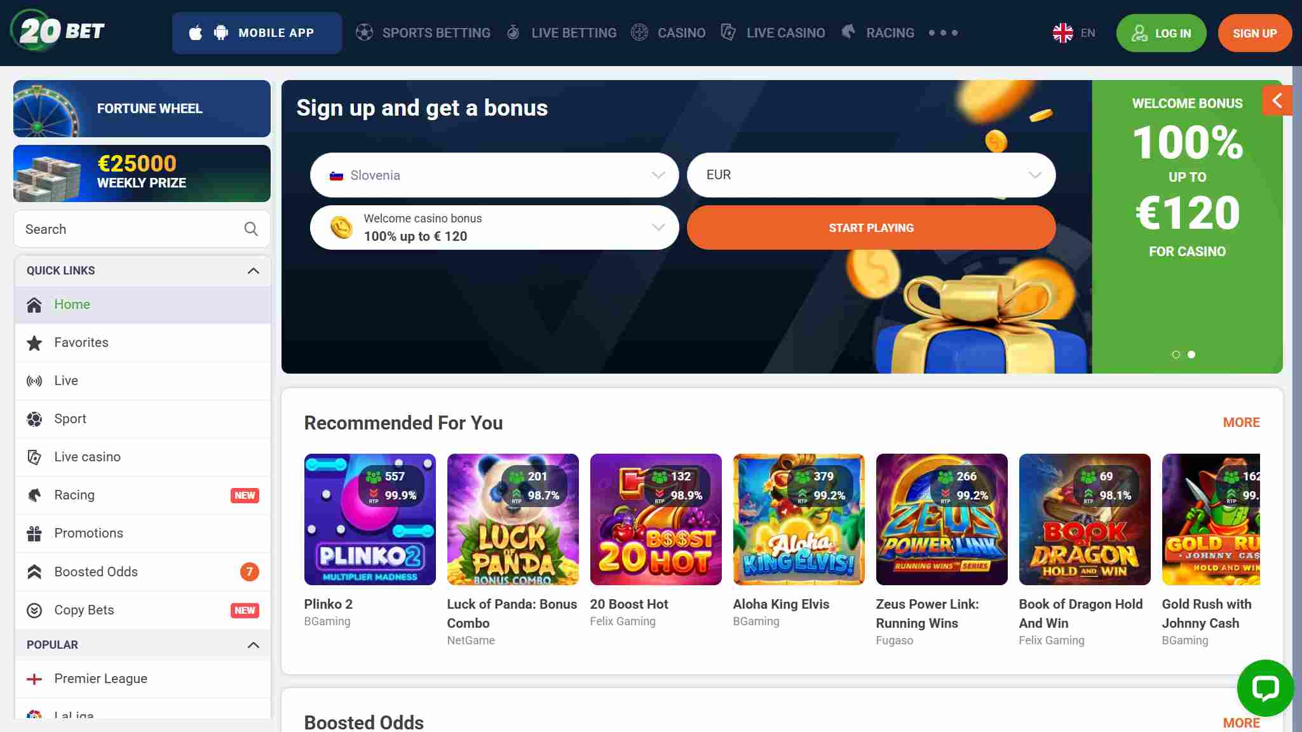Click the Boosted Odds chevrons icon
Image resolution: width=1302 pixels, height=732 pixels.
click(34, 572)
